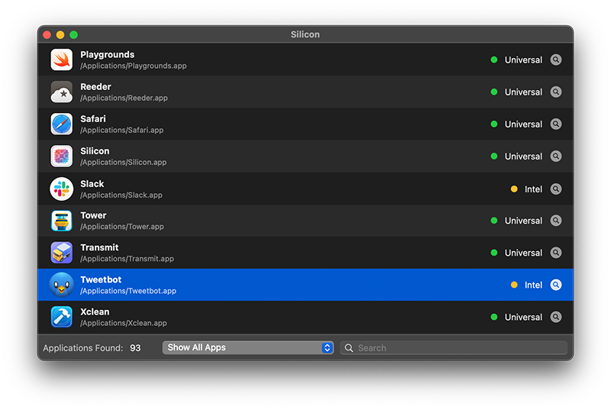Click the Universal label for Tower

(x=523, y=221)
